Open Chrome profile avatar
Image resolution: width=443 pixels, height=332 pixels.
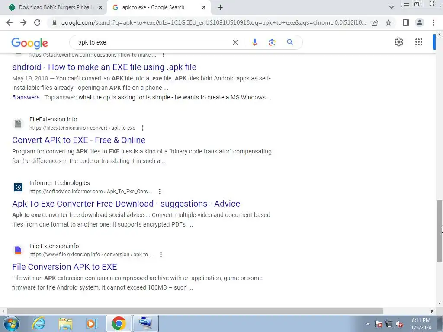(420, 22)
